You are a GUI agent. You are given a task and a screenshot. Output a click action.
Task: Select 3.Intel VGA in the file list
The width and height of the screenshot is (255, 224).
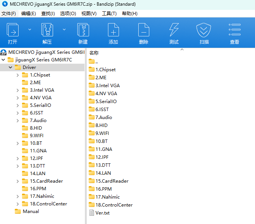[104, 86]
